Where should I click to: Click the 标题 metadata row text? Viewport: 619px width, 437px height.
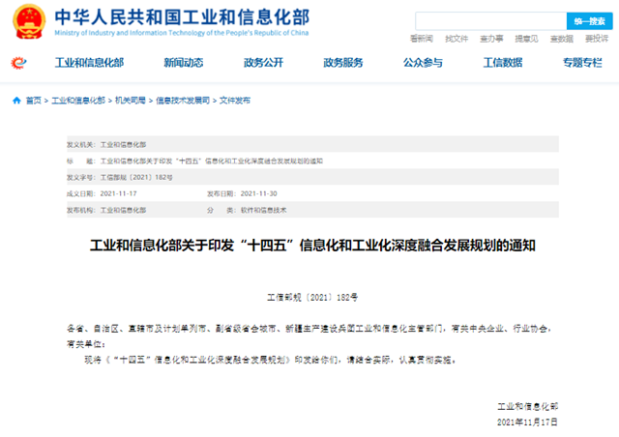pyautogui.click(x=212, y=161)
